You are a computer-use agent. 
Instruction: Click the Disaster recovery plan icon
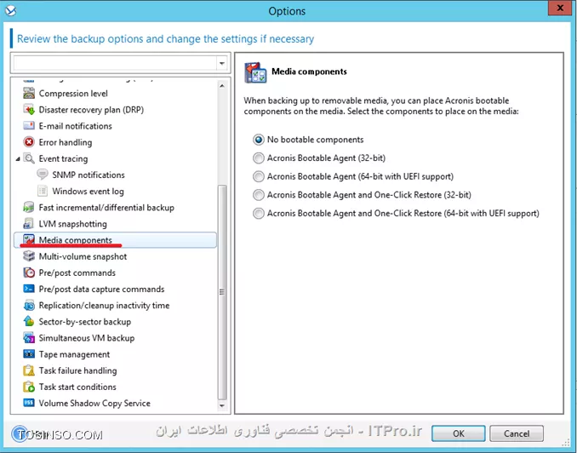pos(29,109)
